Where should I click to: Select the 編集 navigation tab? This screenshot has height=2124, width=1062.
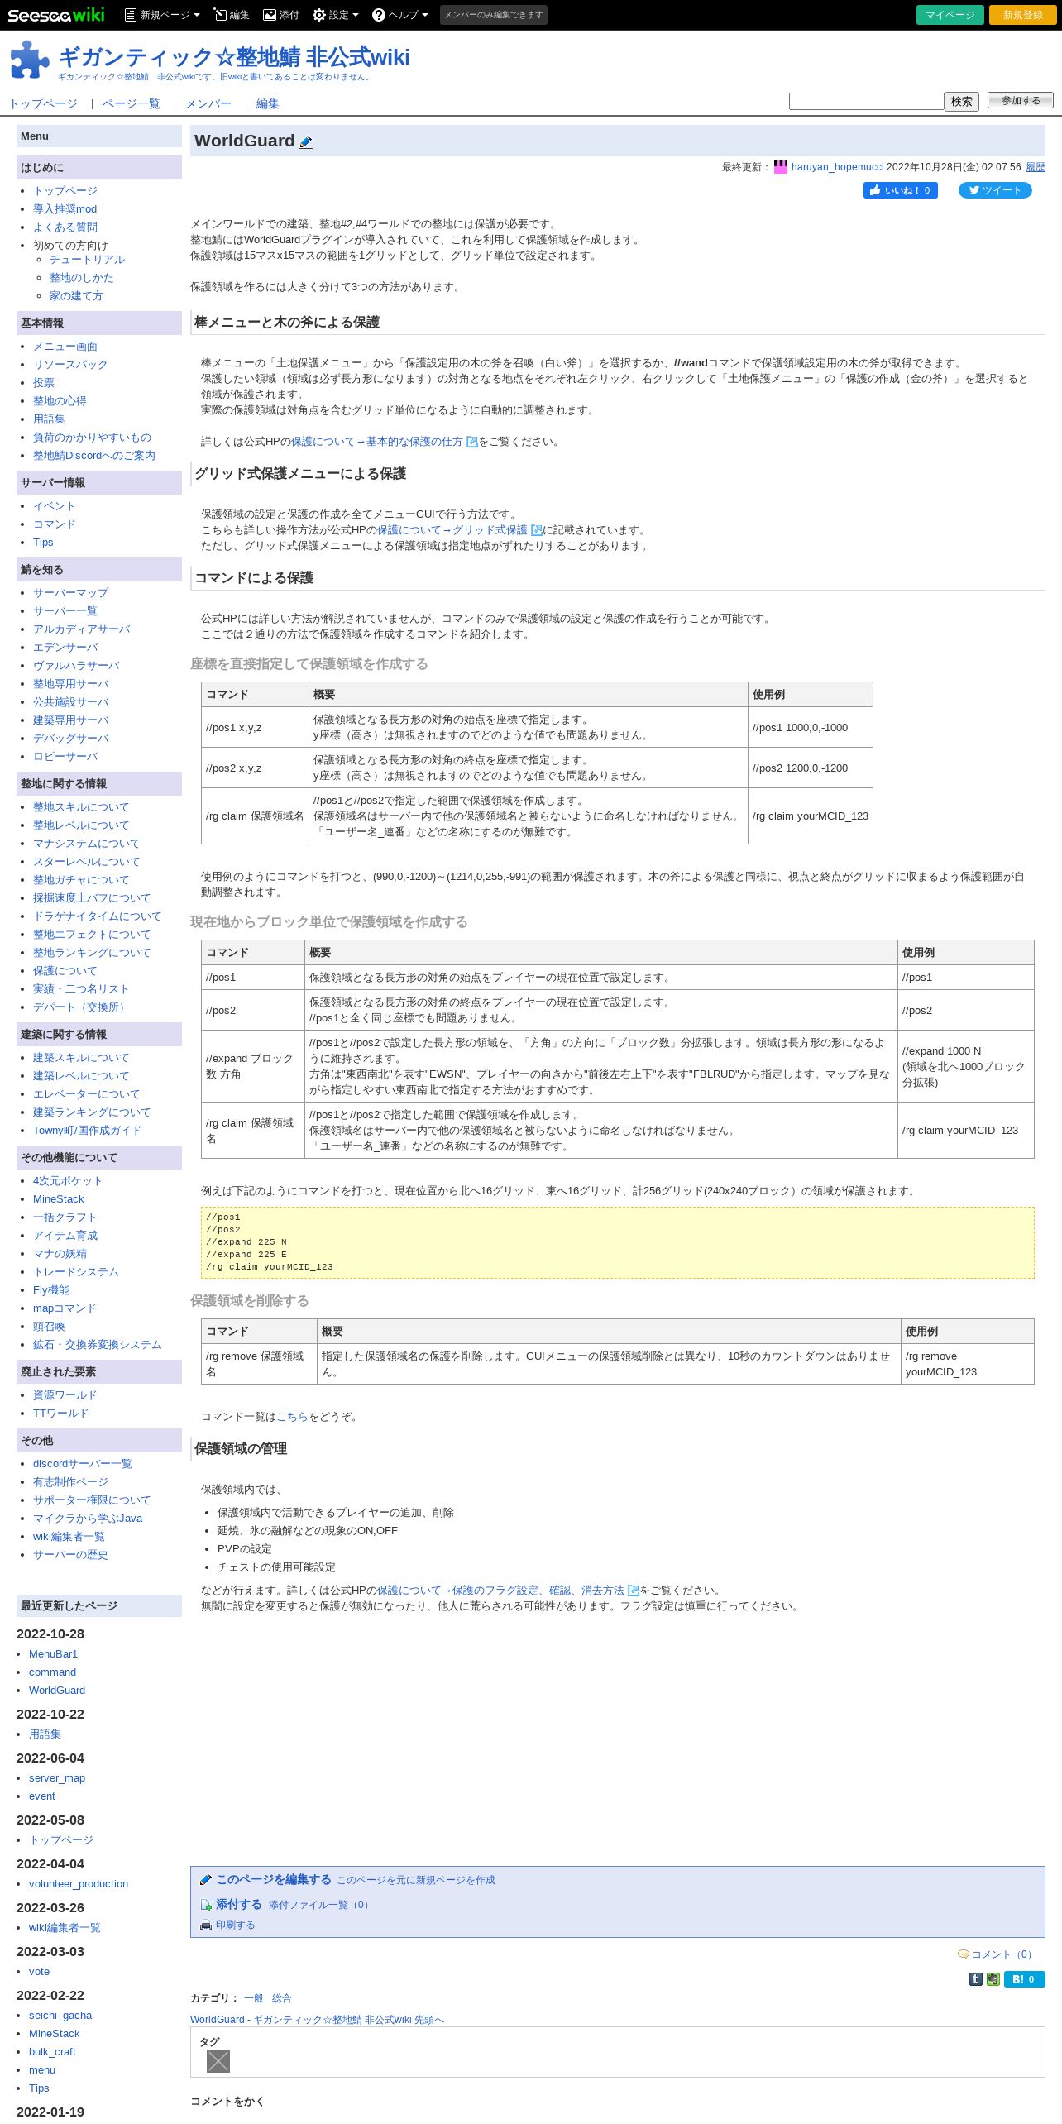[267, 103]
